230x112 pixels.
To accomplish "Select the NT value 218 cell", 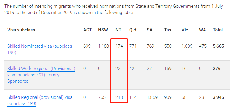I will click(x=119, y=97).
